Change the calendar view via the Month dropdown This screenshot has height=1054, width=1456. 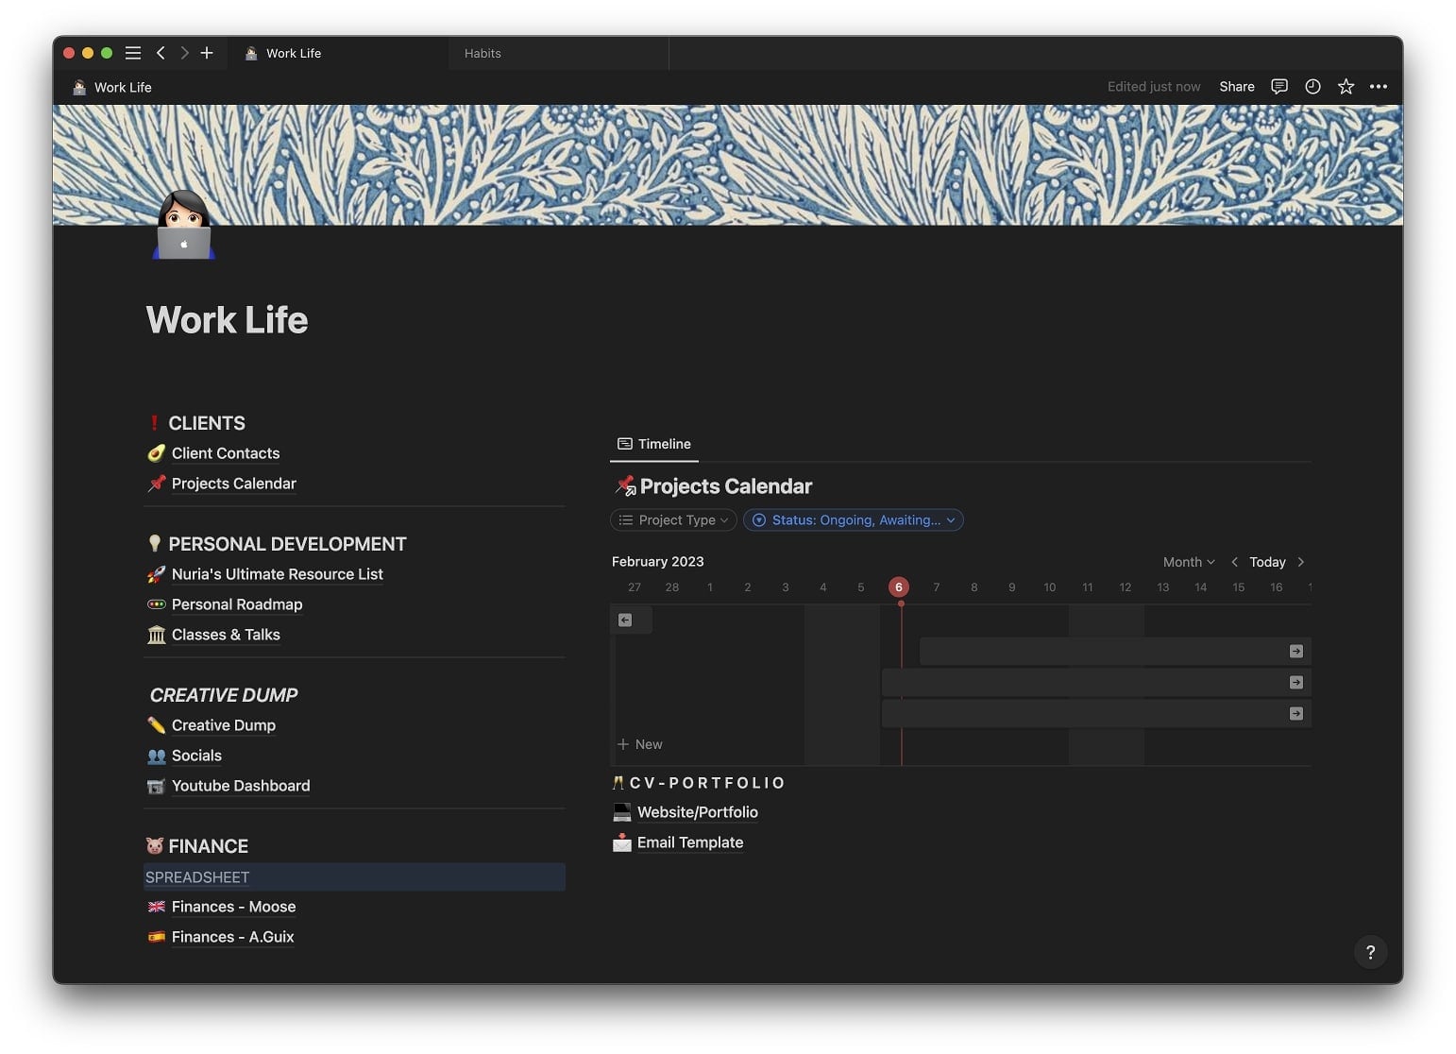[1188, 562]
